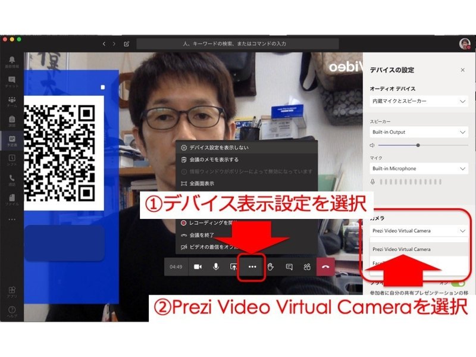476x357 pixels.
Task: Adjust the speaker volume slider handle
Action: [418, 145]
